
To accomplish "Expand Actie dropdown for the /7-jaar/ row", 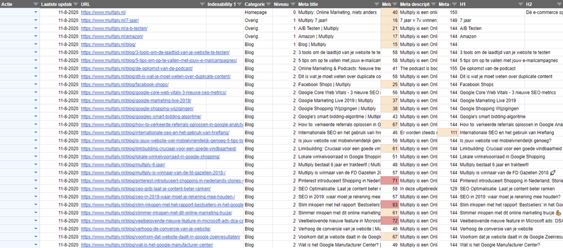I will [35, 20].
